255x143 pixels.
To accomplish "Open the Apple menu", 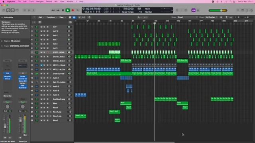I will coord(4,2).
